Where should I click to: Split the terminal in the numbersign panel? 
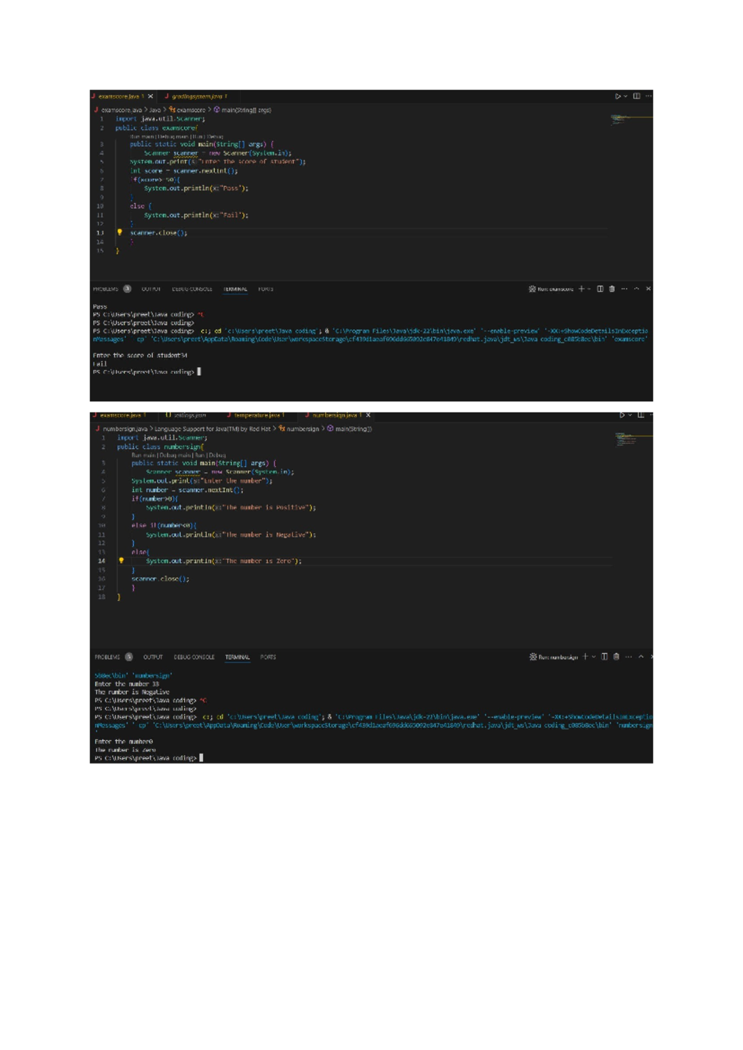pyautogui.click(x=604, y=657)
